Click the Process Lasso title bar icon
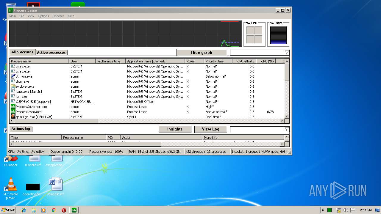This screenshot has height=214, width=381. [x=11, y=10]
